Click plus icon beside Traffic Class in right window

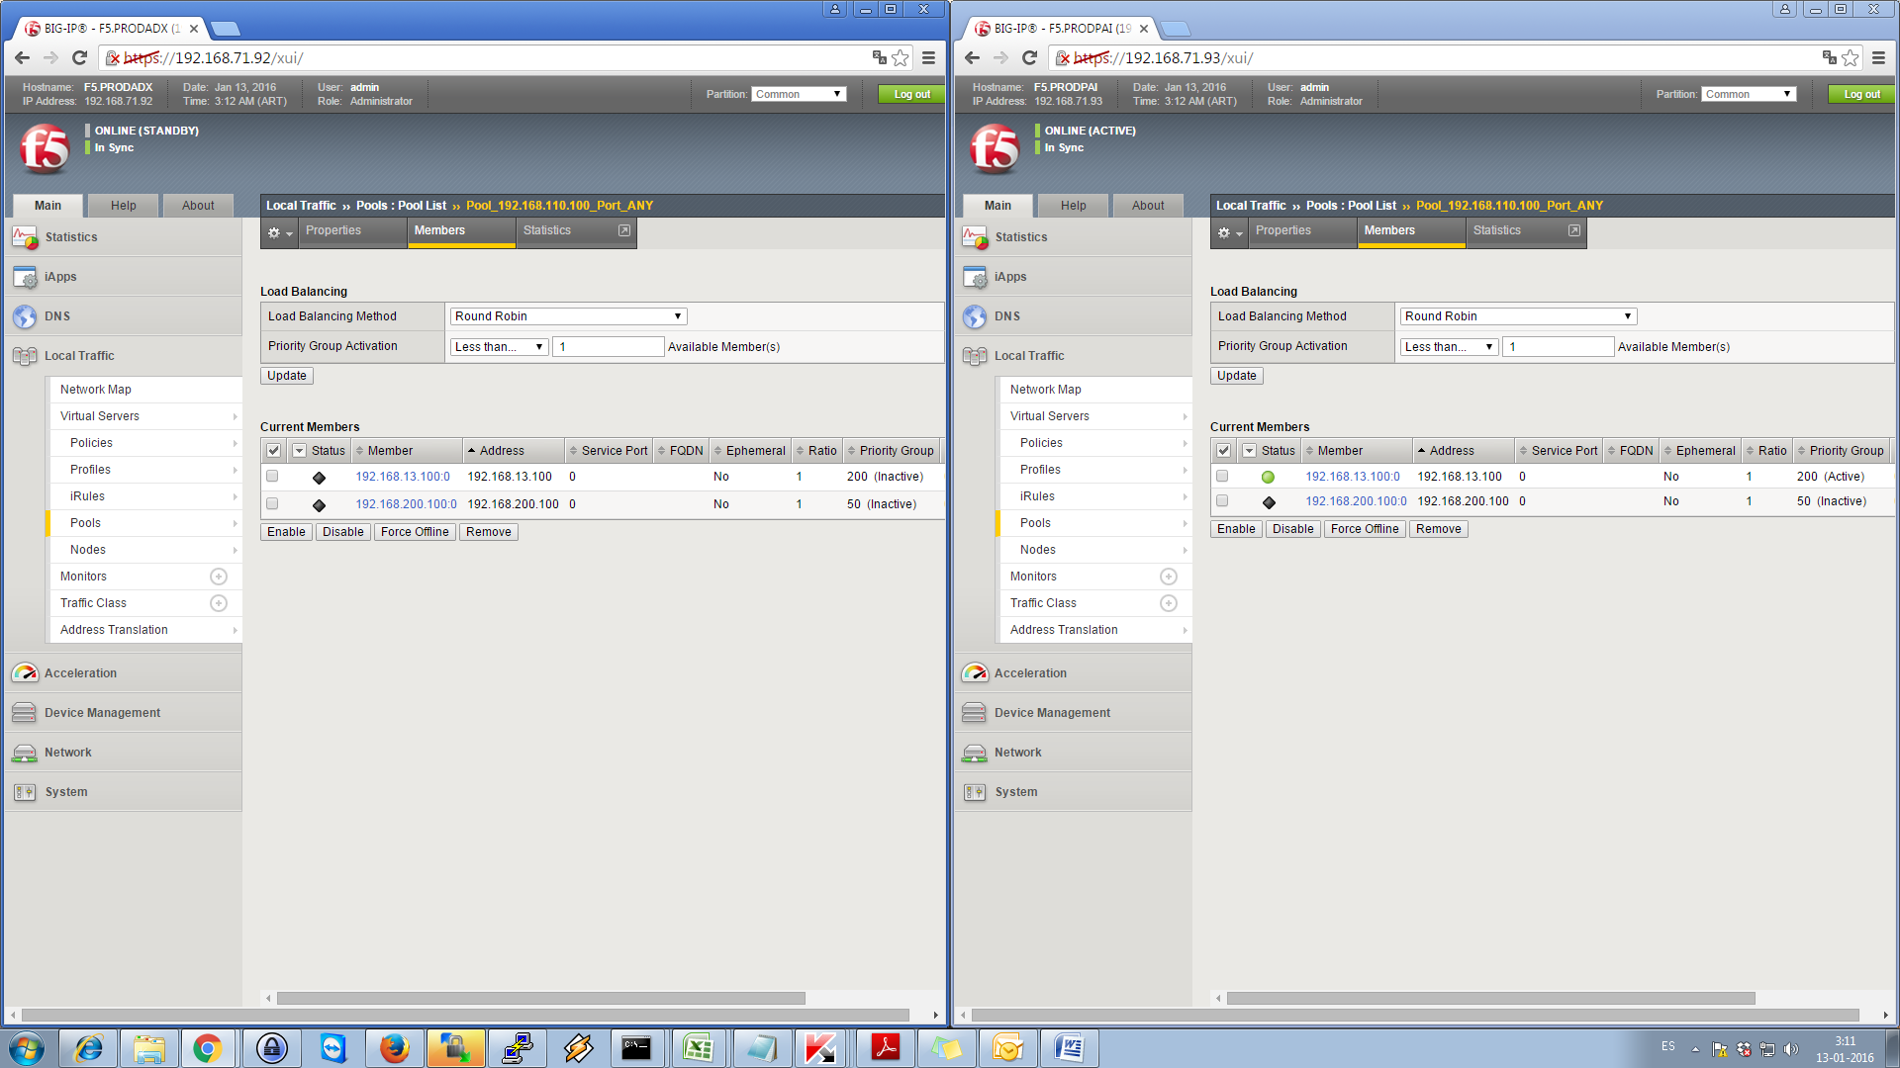point(1168,603)
